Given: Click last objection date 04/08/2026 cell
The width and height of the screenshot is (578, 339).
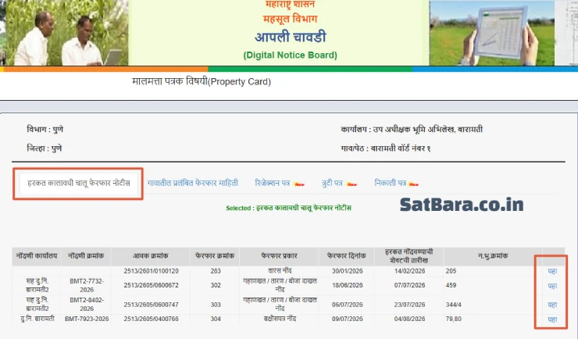Looking at the screenshot, I should pos(409,319).
